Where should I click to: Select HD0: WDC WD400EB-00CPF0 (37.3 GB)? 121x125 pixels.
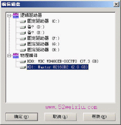click(x=63, y=61)
